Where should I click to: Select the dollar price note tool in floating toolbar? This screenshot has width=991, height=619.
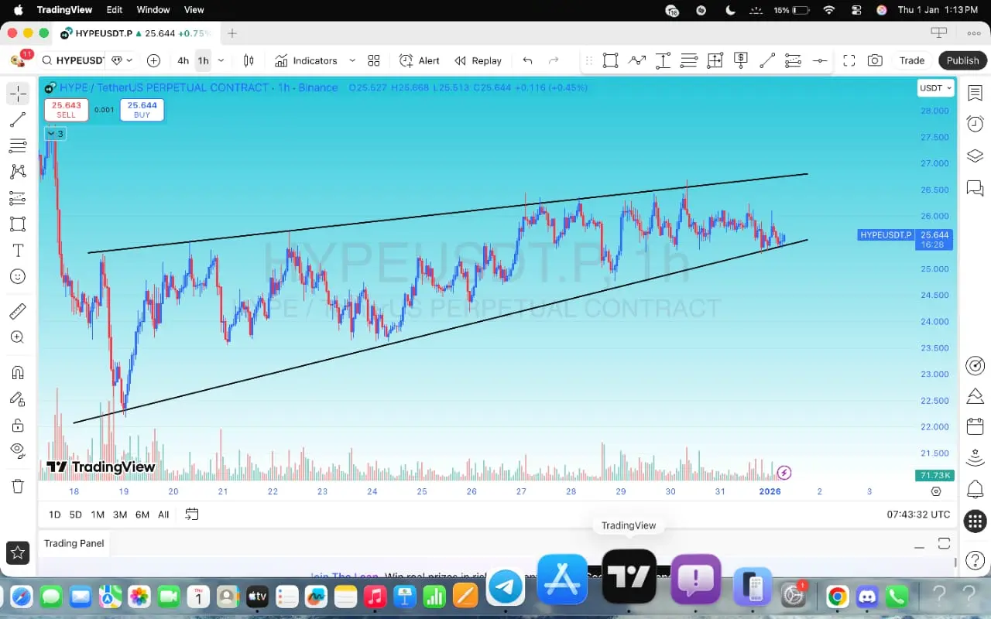click(x=741, y=60)
